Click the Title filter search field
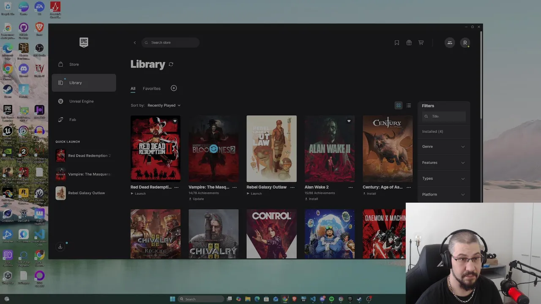 [444, 117]
